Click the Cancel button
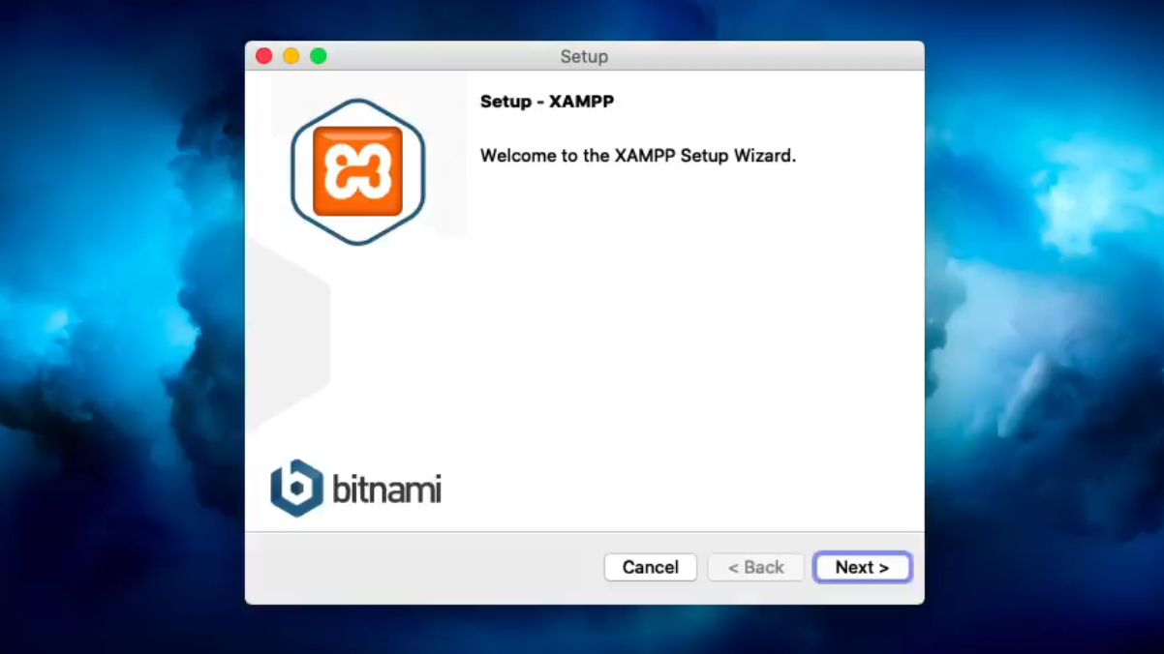 650,567
